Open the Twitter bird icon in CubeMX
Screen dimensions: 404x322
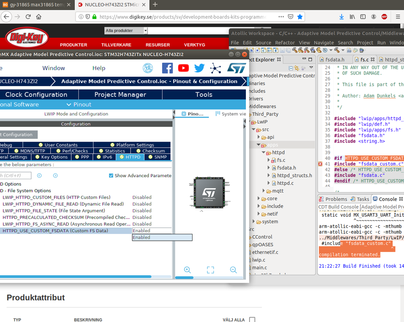coord(199,68)
